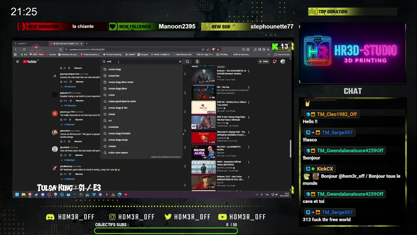Open 'Wild 'N Out | Snoop Dogg' video title
Image resolution: width=417 pixels, height=235 pixels.
pyautogui.click(x=231, y=118)
